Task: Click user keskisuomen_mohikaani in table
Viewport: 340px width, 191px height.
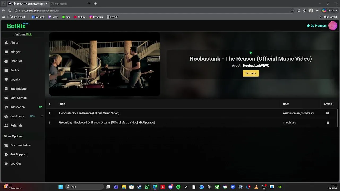Action: point(298,113)
